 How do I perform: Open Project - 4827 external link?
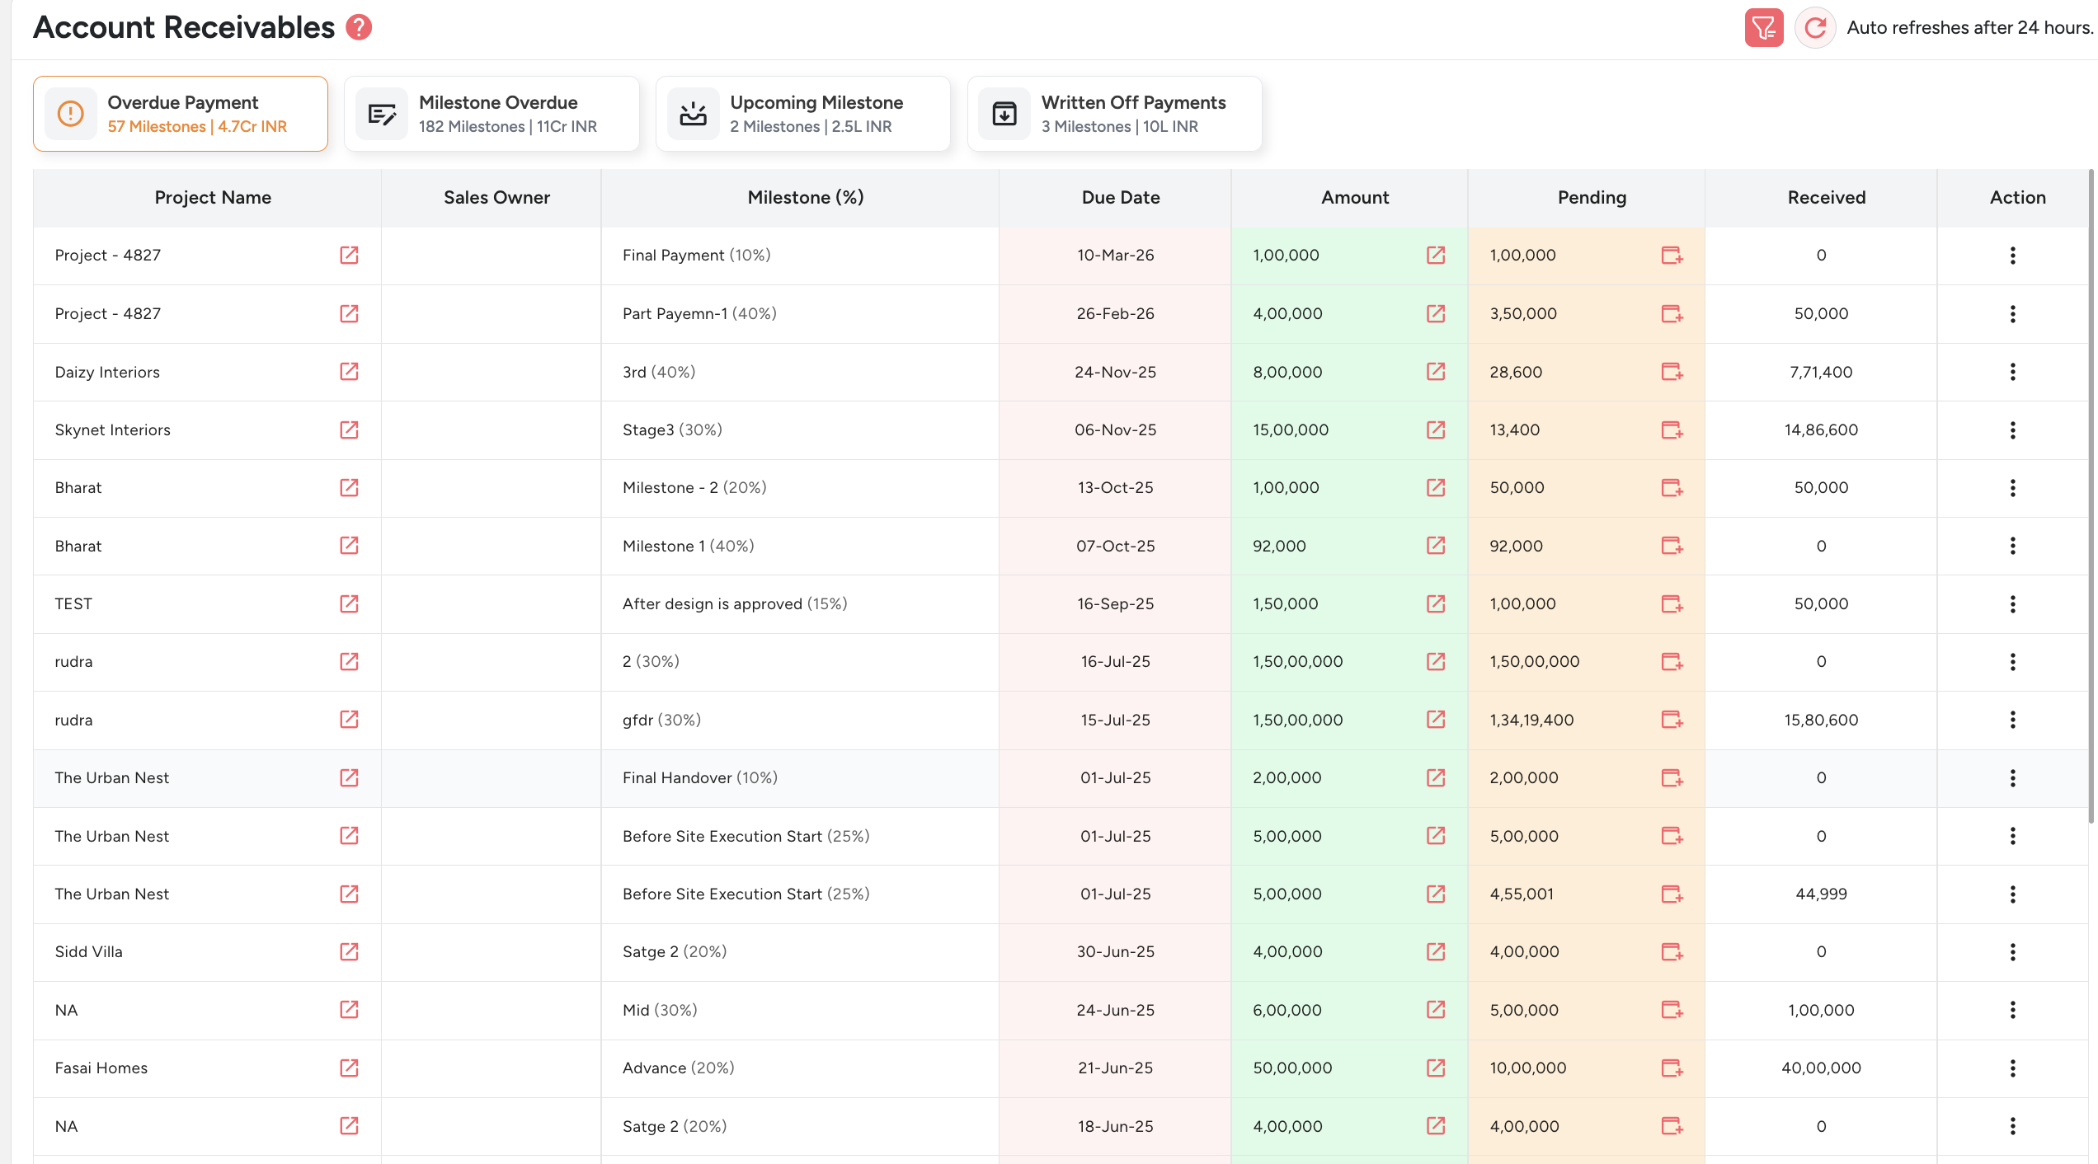349,255
